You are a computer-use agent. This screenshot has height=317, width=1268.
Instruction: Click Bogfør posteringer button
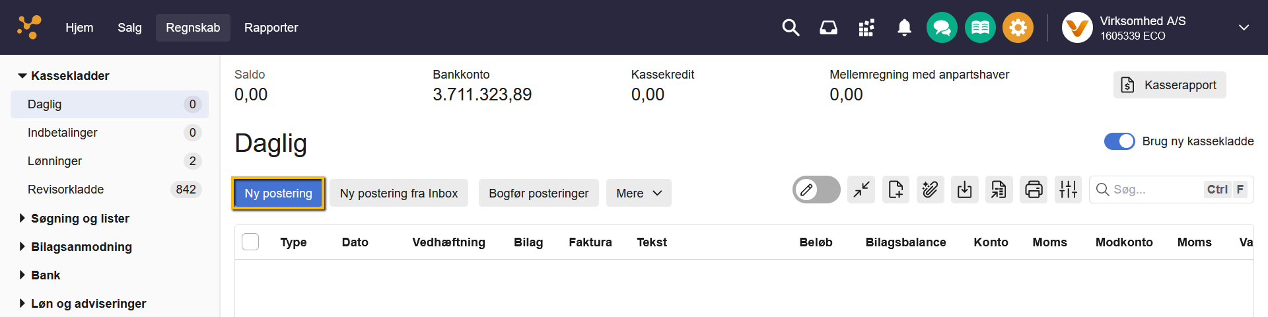(538, 194)
